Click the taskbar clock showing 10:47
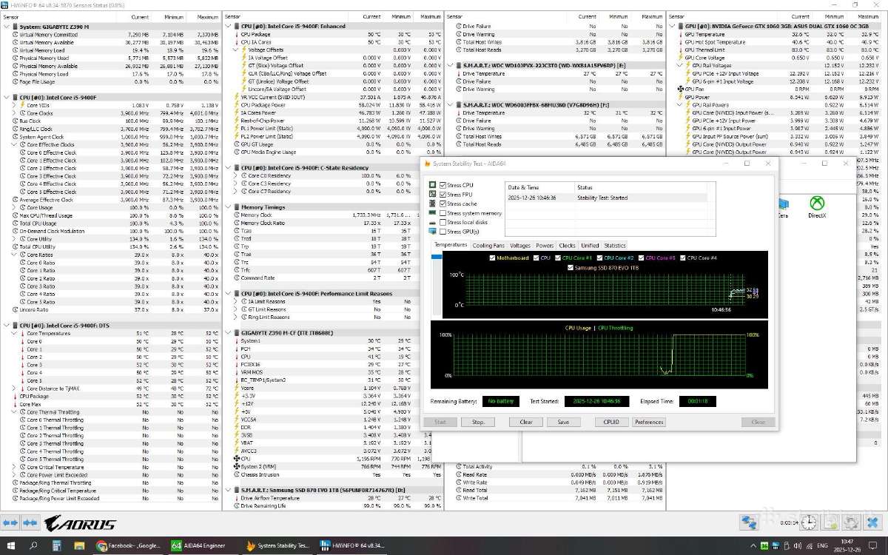Screen dimensions: 888x555 pos(849,545)
